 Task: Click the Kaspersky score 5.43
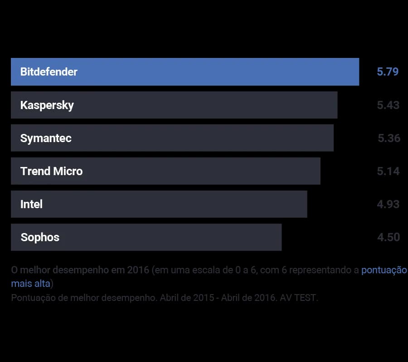(388, 105)
